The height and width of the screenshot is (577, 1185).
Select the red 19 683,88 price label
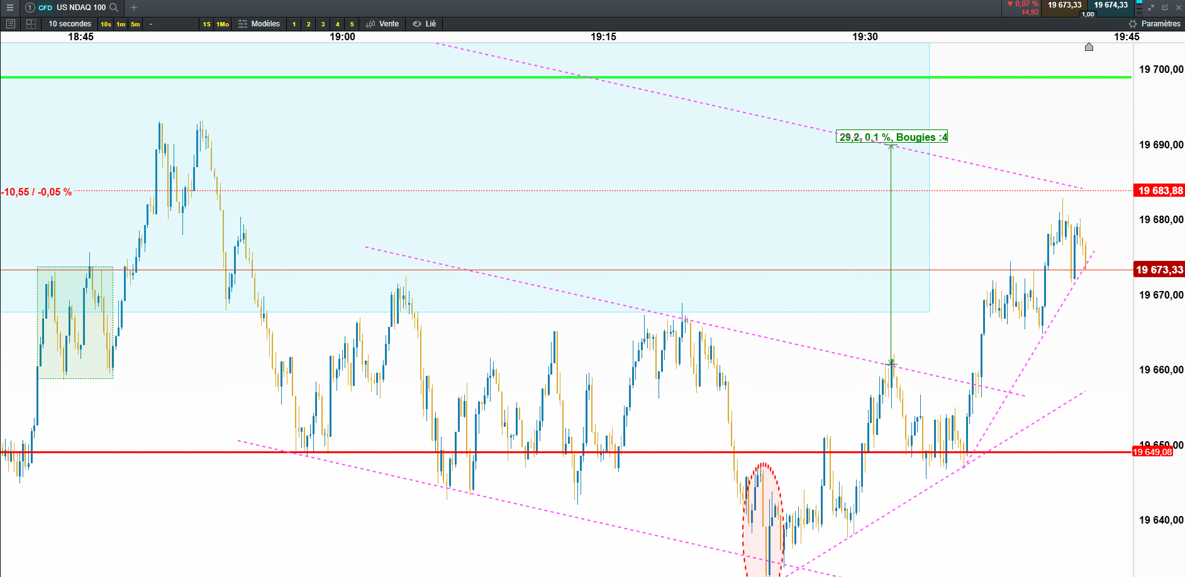pos(1159,190)
